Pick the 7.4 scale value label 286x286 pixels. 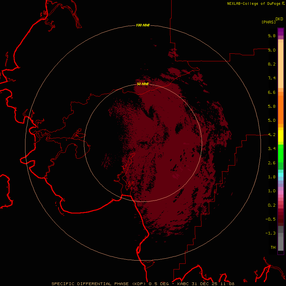coord(272,78)
